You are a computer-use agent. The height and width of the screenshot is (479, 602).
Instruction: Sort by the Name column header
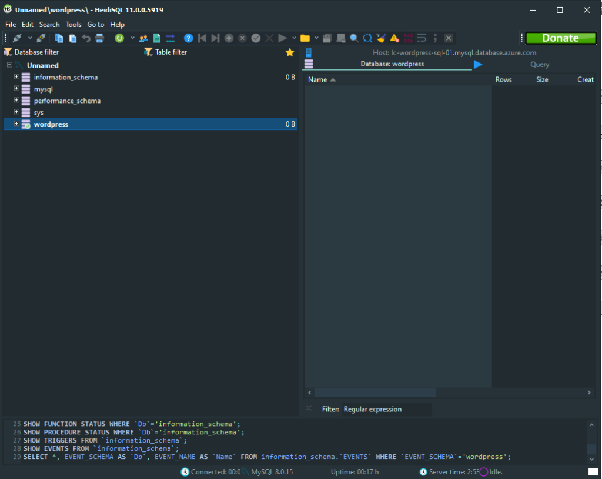398,79
